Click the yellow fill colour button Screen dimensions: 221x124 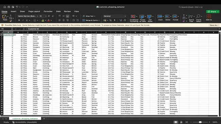[43, 20]
